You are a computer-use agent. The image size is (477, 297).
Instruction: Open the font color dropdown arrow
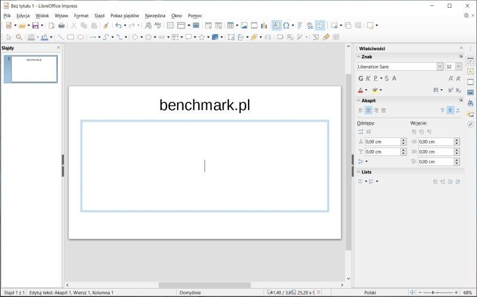pos(366,90)
